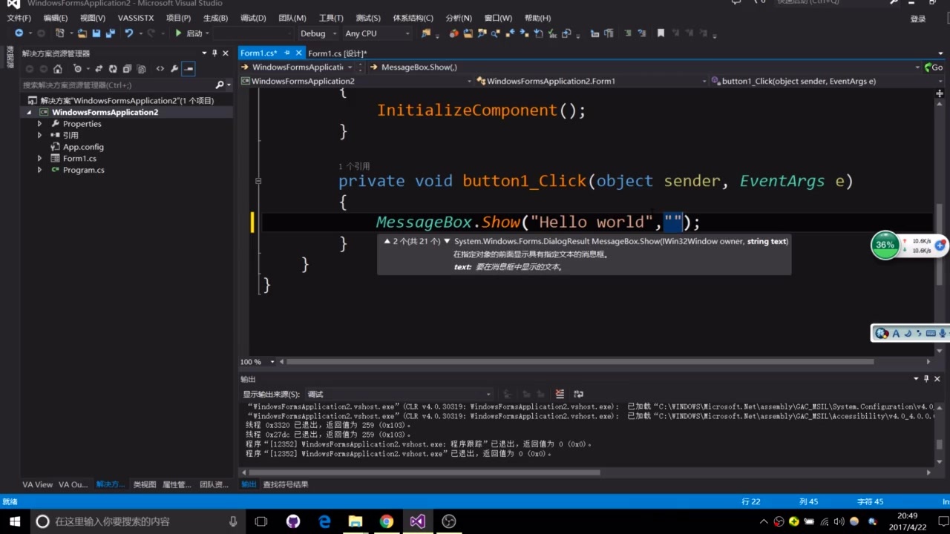Click the bookmark icon in the toolbar
Viewport: 950px width, 534px height.
(x=661, y=33)
